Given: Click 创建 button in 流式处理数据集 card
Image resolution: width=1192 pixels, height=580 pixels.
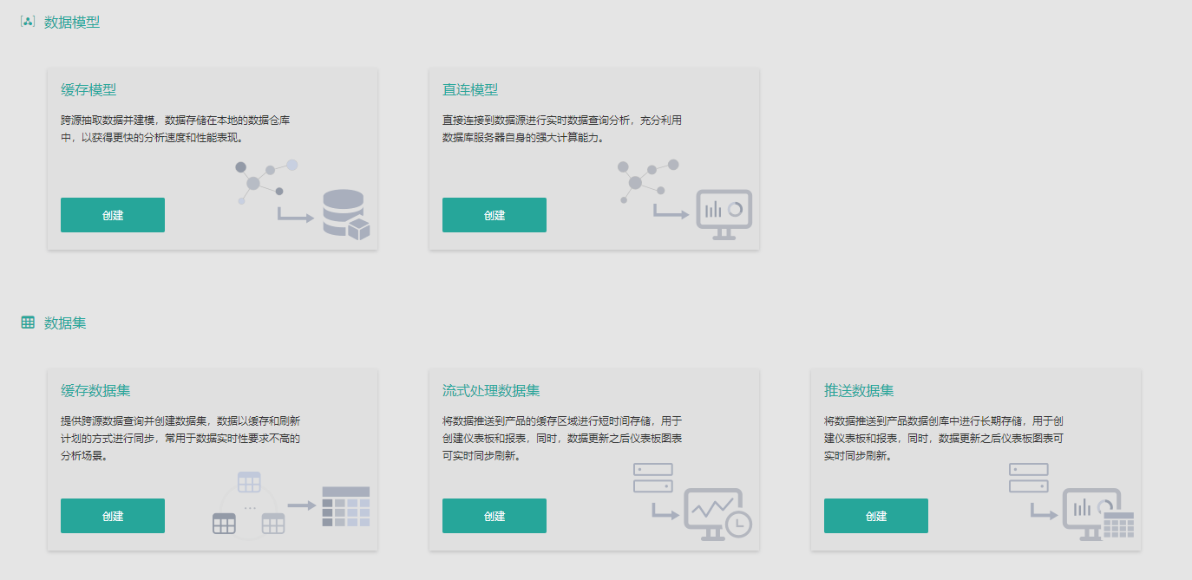Looking at the screenshot, I should coord(494,516).
